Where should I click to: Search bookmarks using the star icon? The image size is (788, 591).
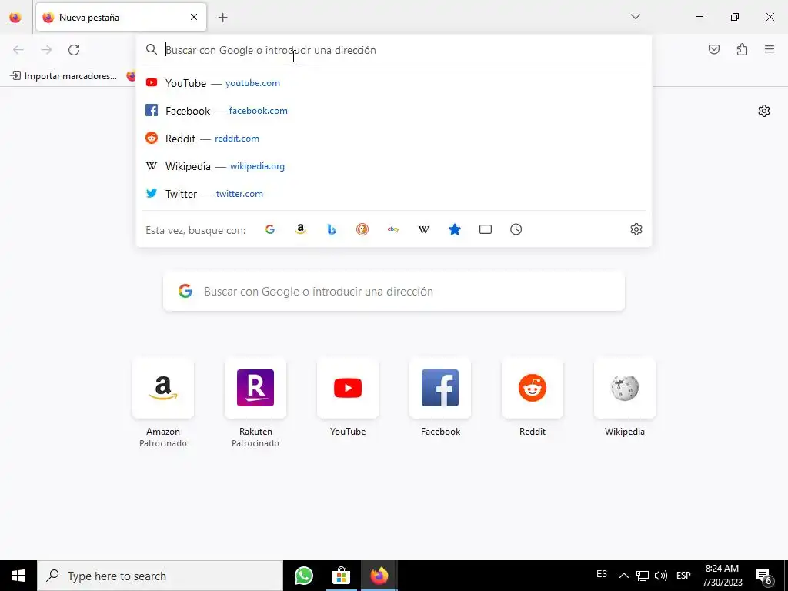(x=454, y=229)
